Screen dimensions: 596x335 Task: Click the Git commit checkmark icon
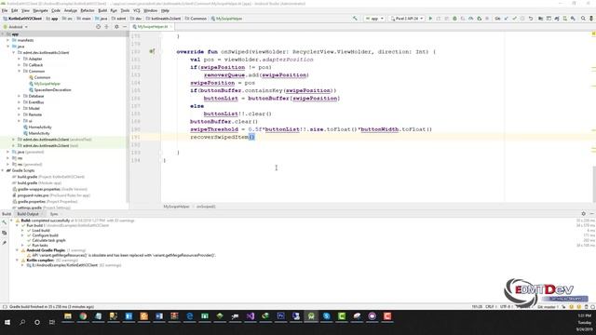[x=514, y=19]
